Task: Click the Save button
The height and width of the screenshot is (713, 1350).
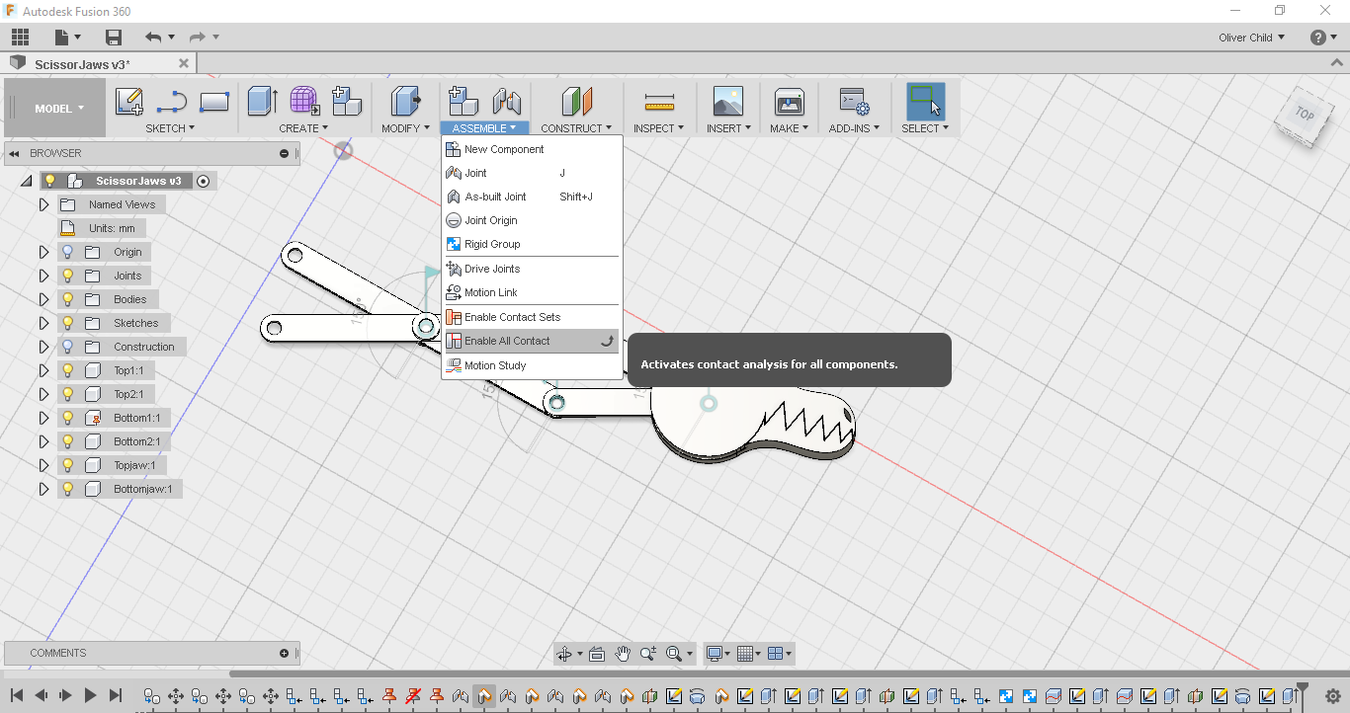Action: [114, 37]
